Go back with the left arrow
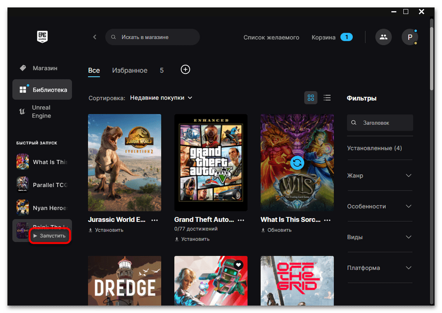 click(95, 37)
